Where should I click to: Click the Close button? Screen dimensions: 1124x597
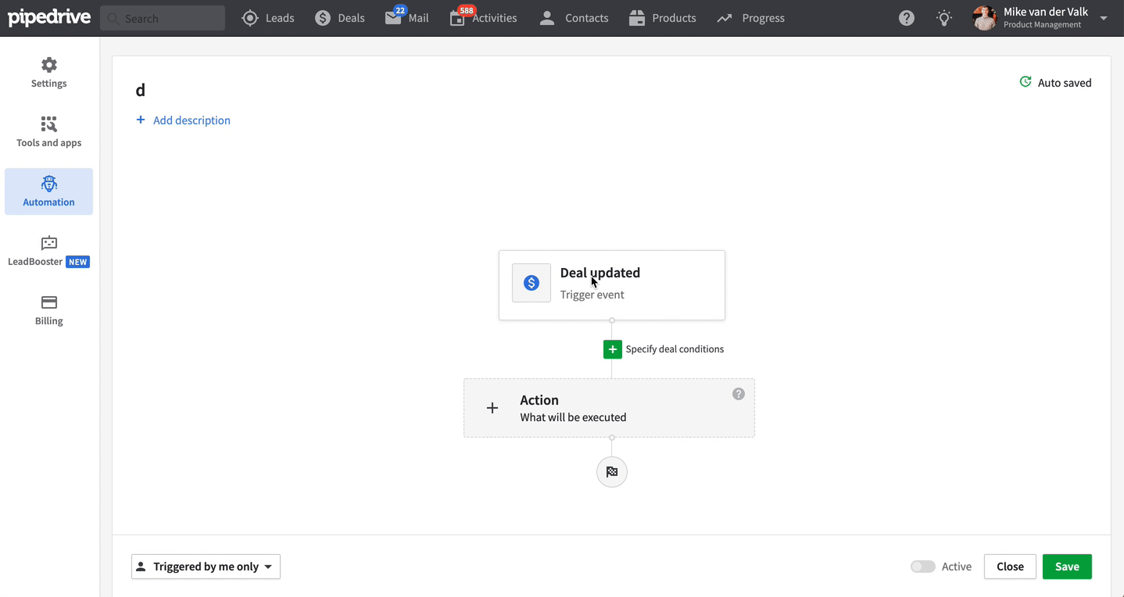(1010, 567)
